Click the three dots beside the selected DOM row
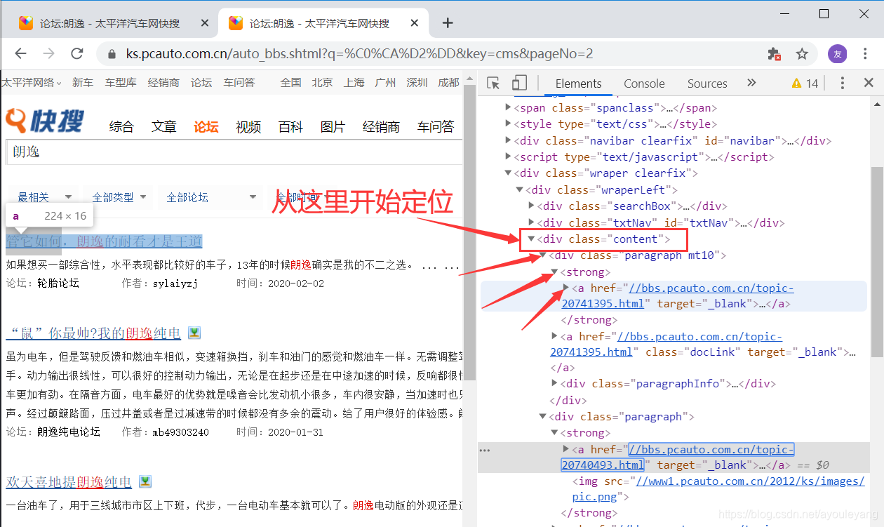This screenshot has width=884, height=527. [x=484, y=450]
